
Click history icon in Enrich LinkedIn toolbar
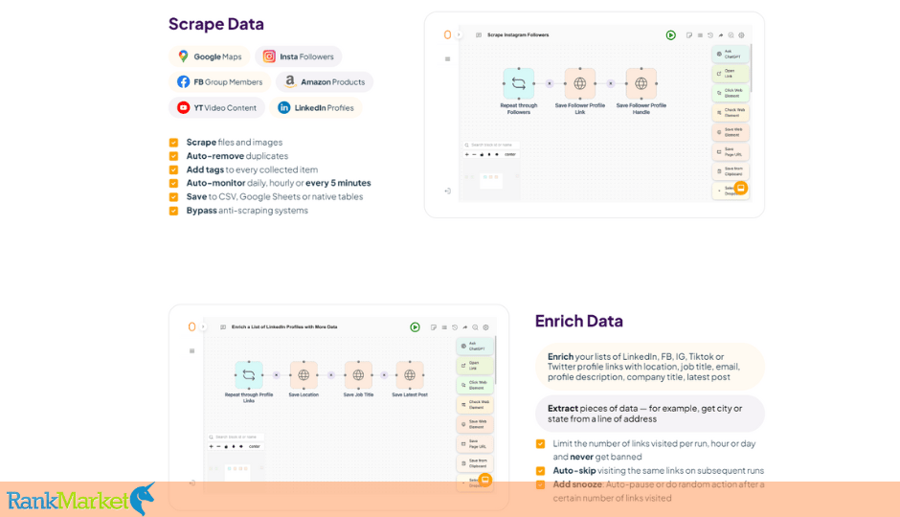[455, 327]
